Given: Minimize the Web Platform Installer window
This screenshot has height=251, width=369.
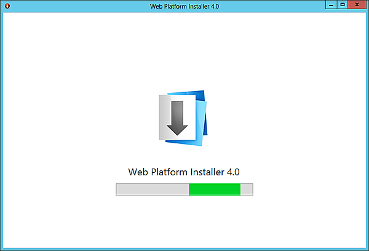Looking at the screenshot, I should pos(331,5).
